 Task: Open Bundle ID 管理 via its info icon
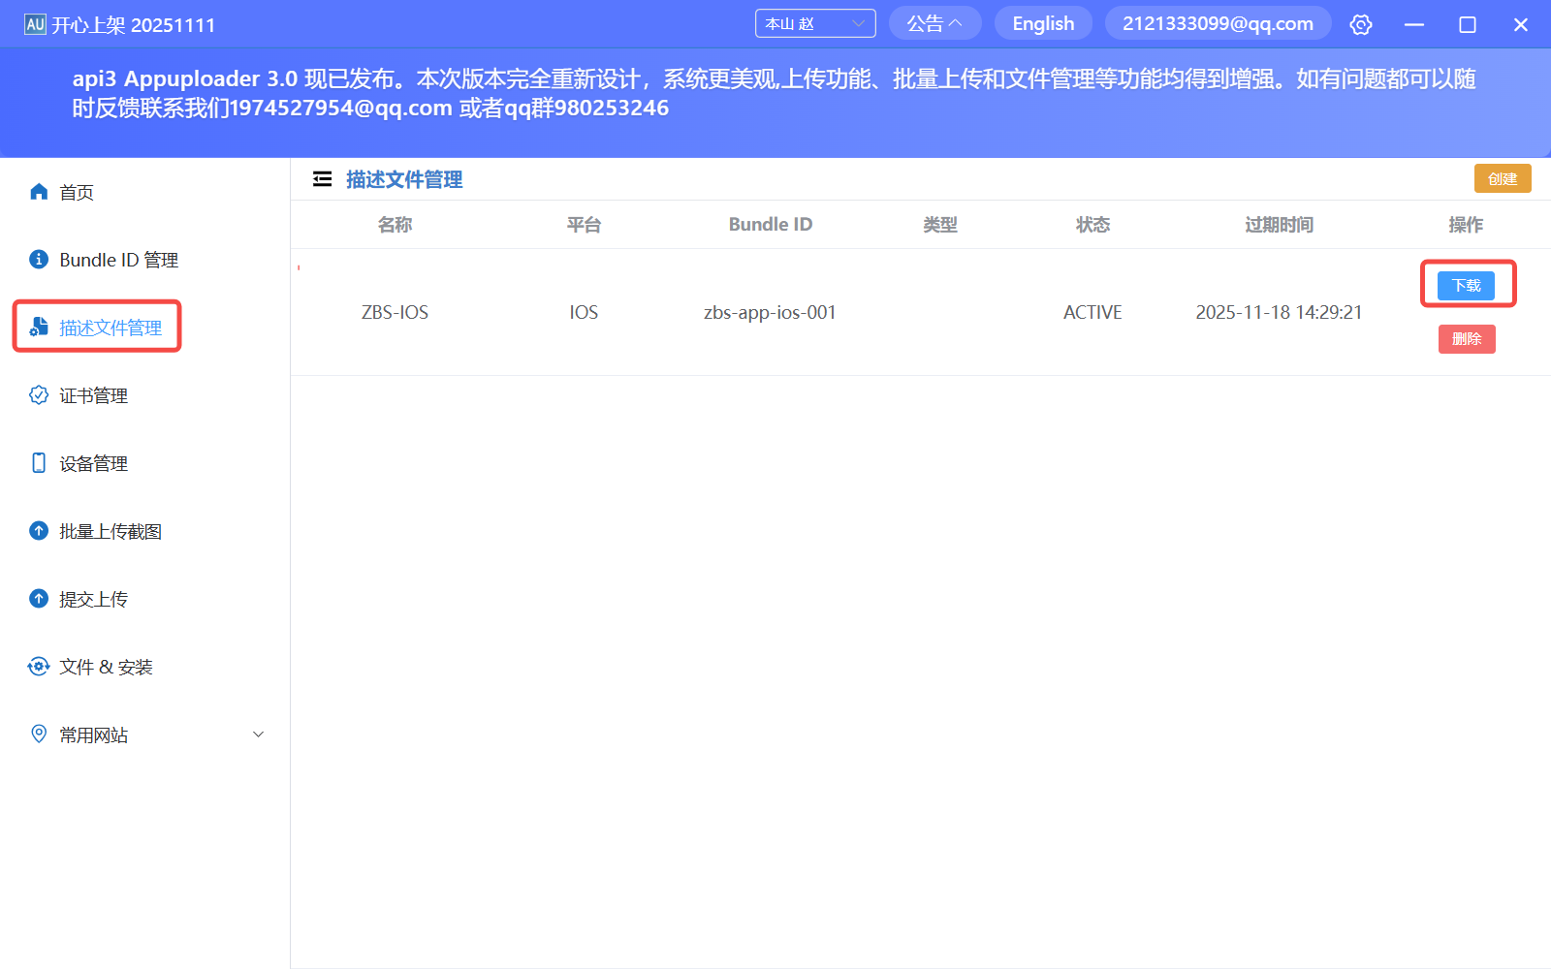coord(38,259)
